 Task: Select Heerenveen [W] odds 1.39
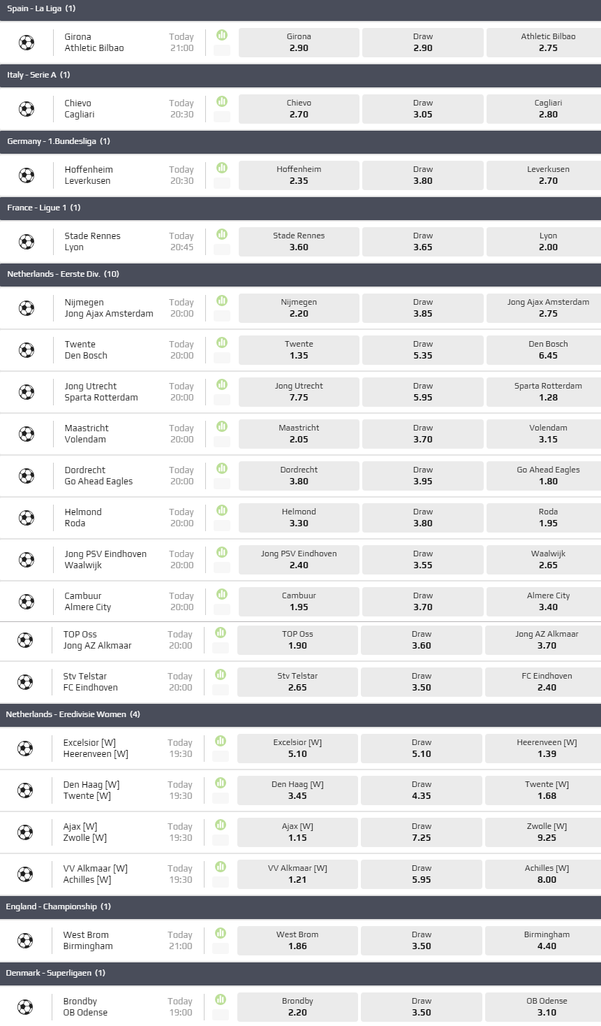click(547, 749)
